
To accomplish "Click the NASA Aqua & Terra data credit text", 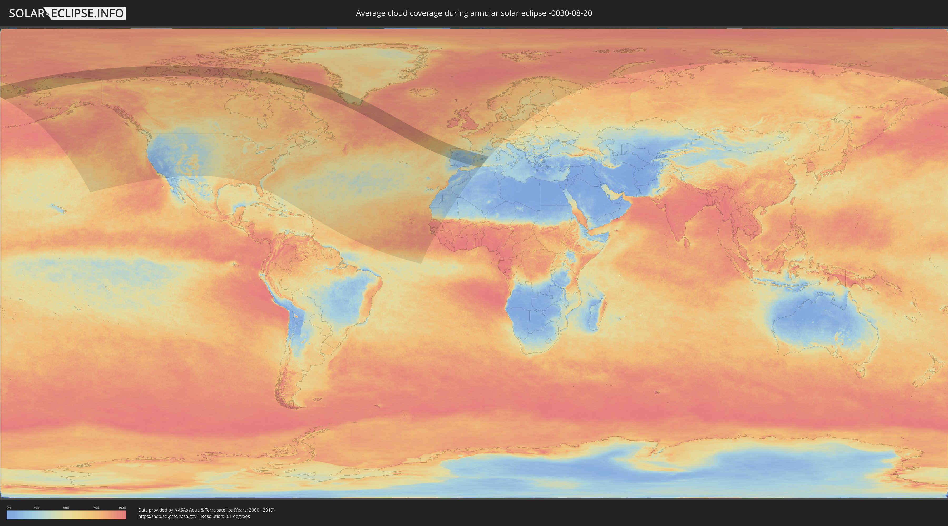I will click(206, 510).
